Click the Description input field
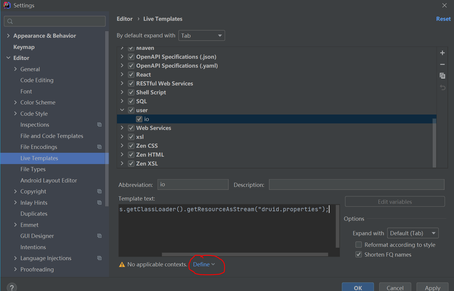The height and width of the screenshot is (291, 454). 357,185
